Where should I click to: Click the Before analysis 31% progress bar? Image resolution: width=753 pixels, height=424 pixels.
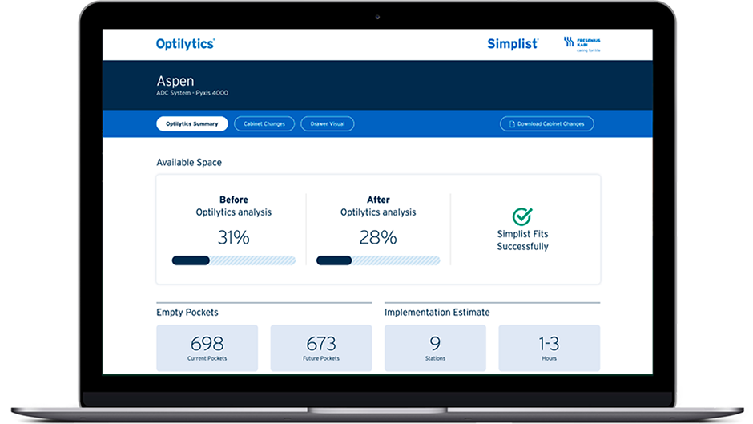click(233, 260)
